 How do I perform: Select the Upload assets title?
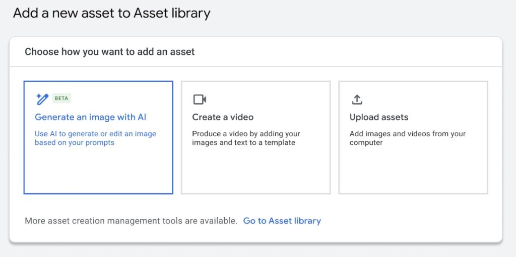(379, 117)
